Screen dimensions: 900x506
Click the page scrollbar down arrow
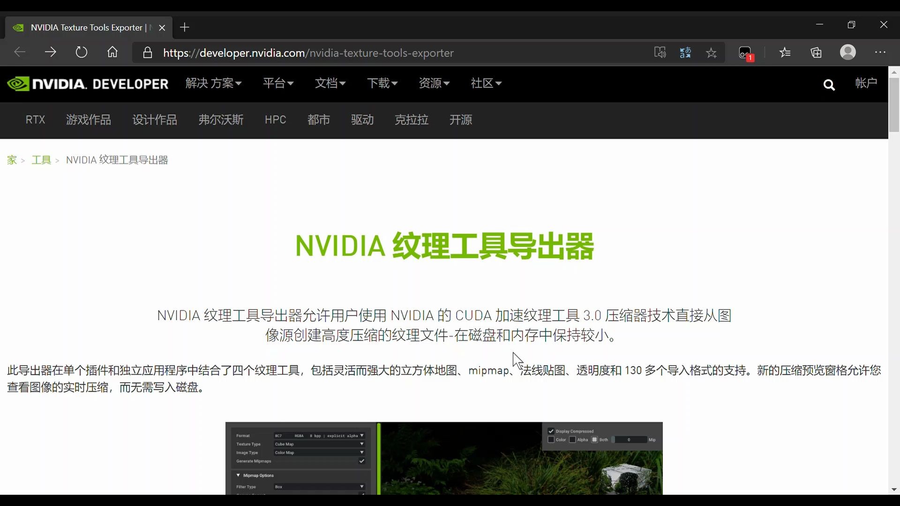(894, 490)
